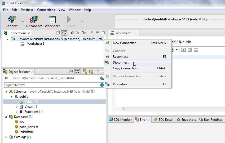The width and height of the screenshot is (225, 143).
Task: Select Worksheet 1 in the Connections tree
Action: (36, 44)
